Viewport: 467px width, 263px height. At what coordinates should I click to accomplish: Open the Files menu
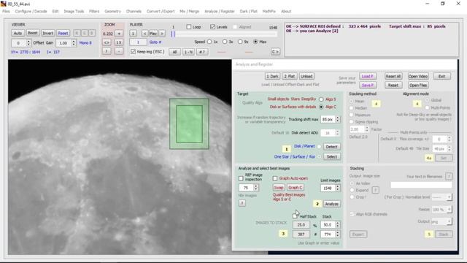click(x=6, y=12)
